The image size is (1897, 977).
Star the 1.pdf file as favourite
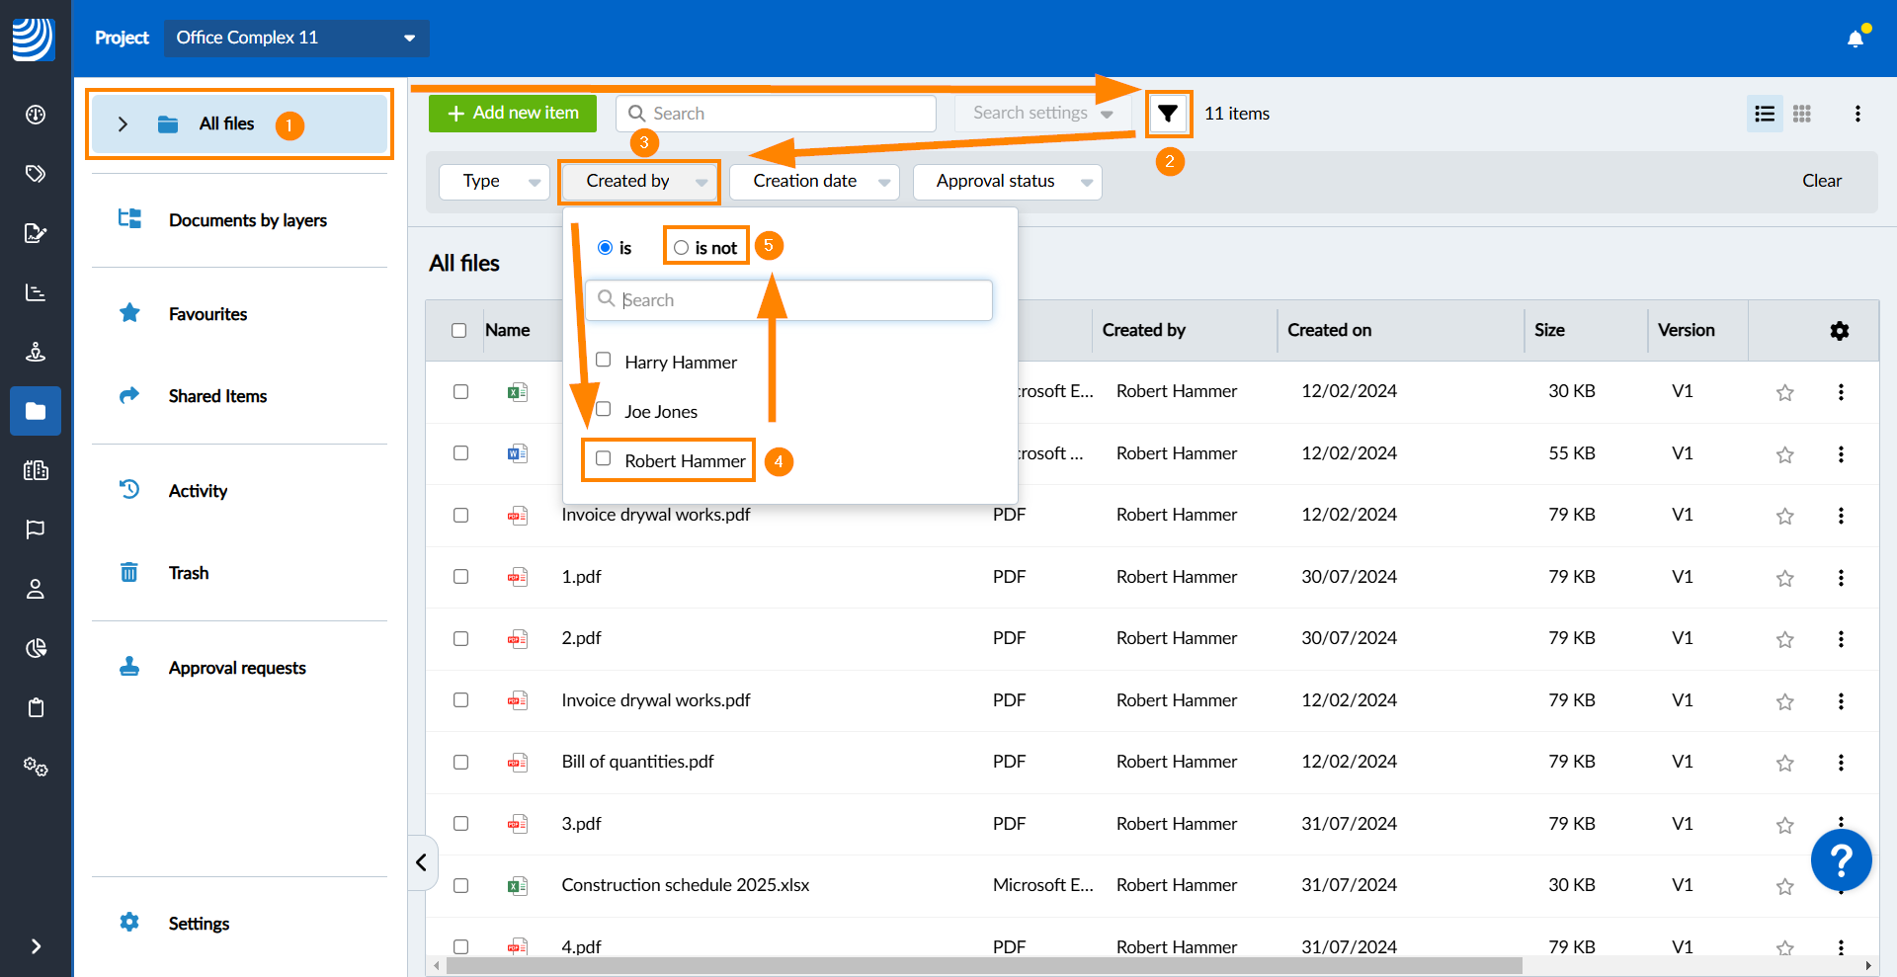point(1784,578)
